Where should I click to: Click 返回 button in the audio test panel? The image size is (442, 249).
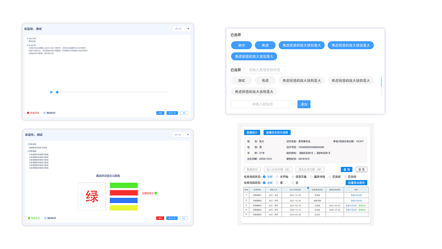(x=184, y=113)
